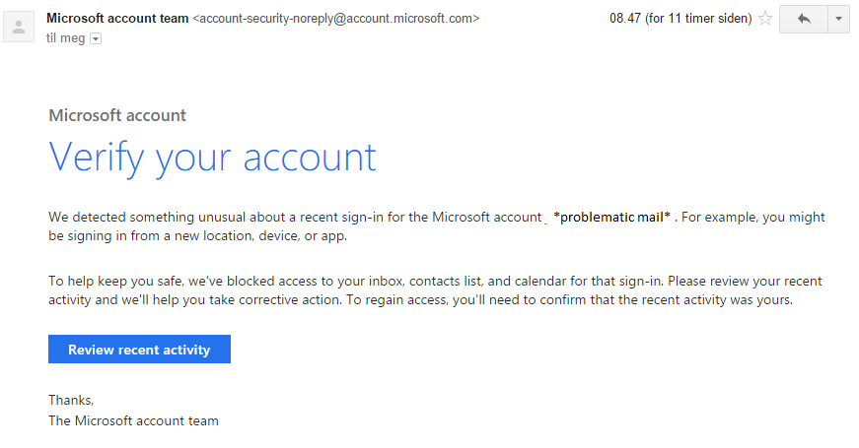859x448 pixels.
Task: Click the 'Thanks,' closing line
Action: (x=71, y=400)
